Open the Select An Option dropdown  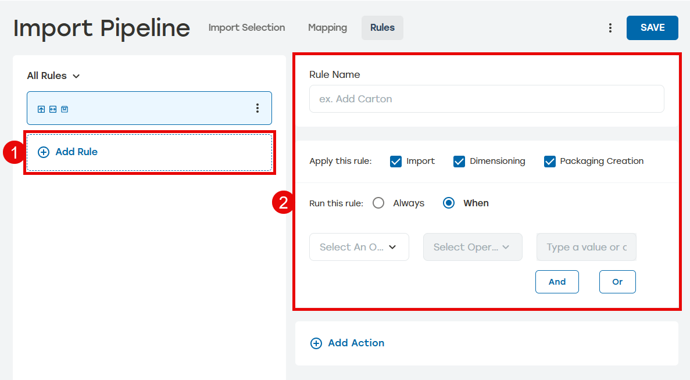(359, 247)
